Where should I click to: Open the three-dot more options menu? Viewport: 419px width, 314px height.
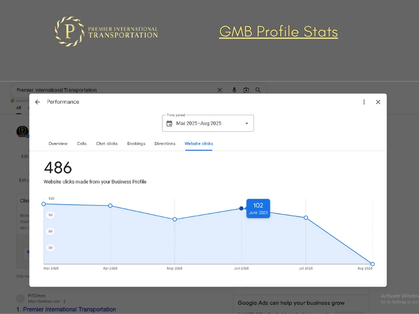(x=364, y=102)
